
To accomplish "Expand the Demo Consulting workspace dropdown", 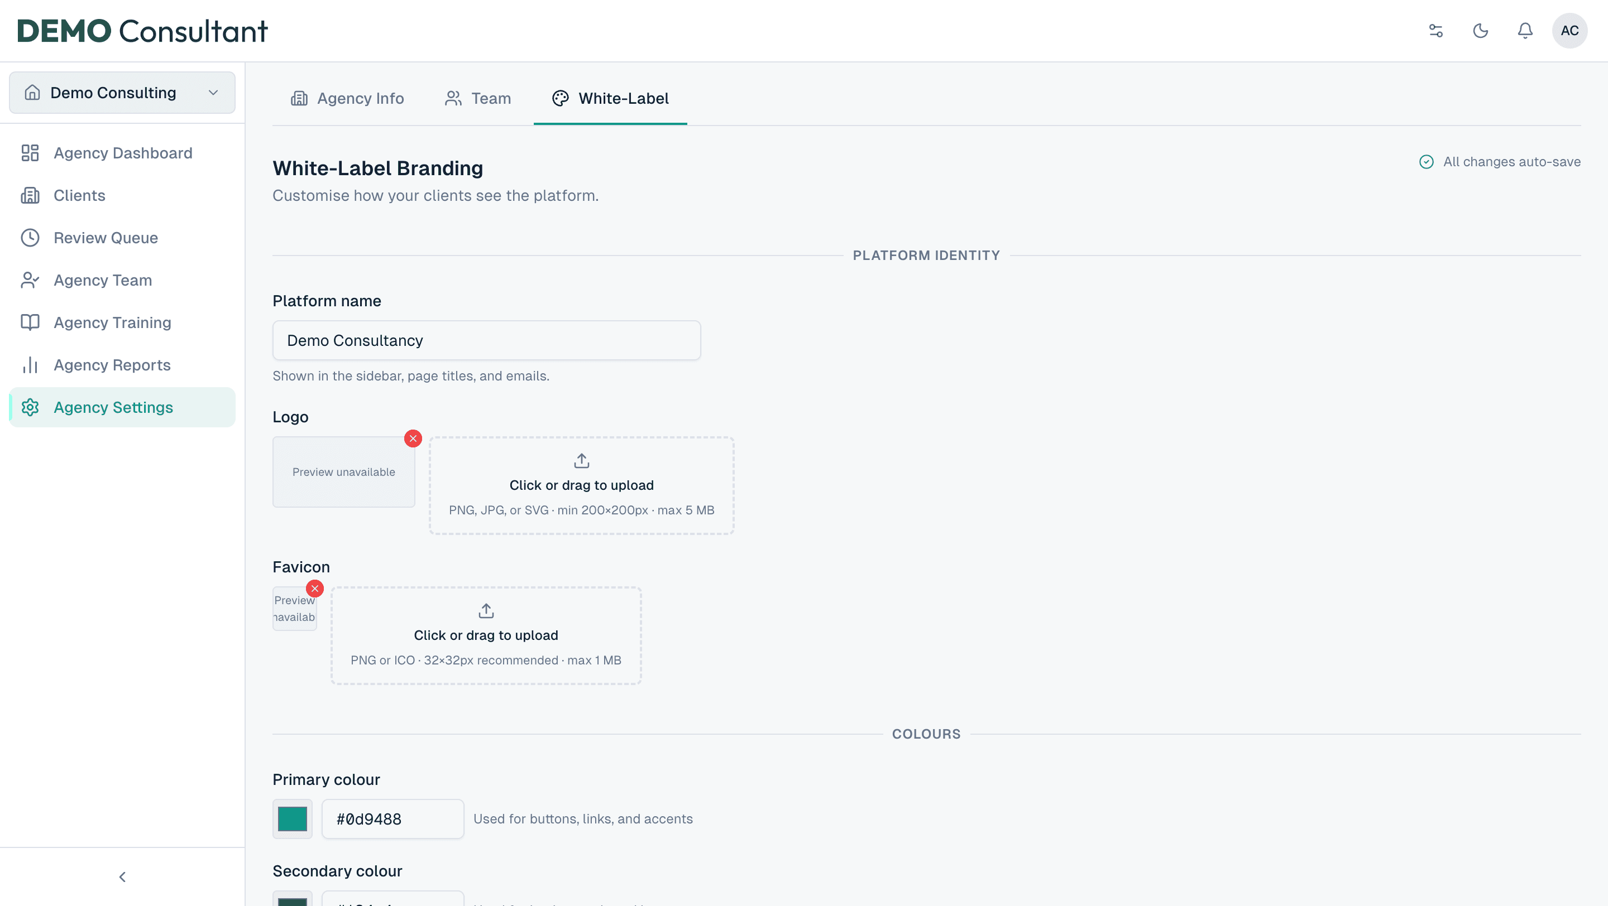I will 122,92.
